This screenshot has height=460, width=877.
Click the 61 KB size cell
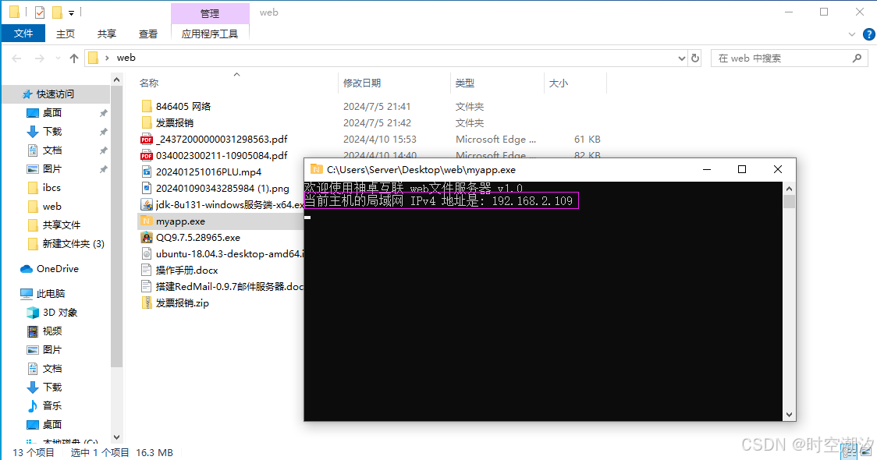click(588, 140)
